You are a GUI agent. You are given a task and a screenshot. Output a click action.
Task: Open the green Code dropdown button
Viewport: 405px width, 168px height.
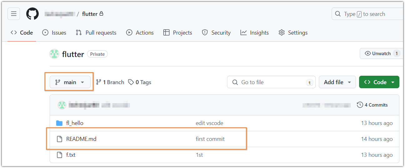(x=379, y=82)
